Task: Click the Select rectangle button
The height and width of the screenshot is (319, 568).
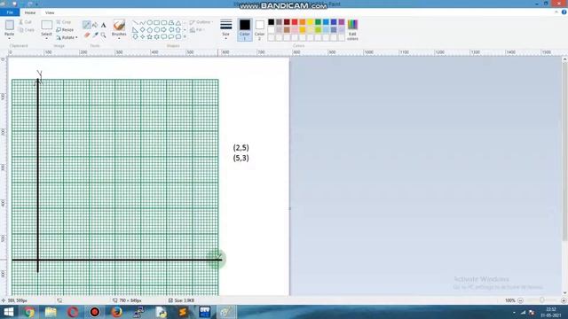Action: 46,26
